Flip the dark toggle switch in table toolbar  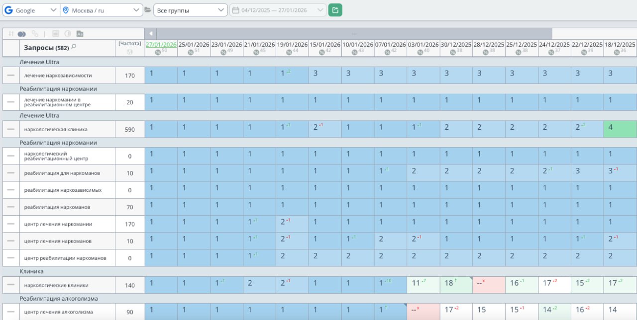coord(21,34)
